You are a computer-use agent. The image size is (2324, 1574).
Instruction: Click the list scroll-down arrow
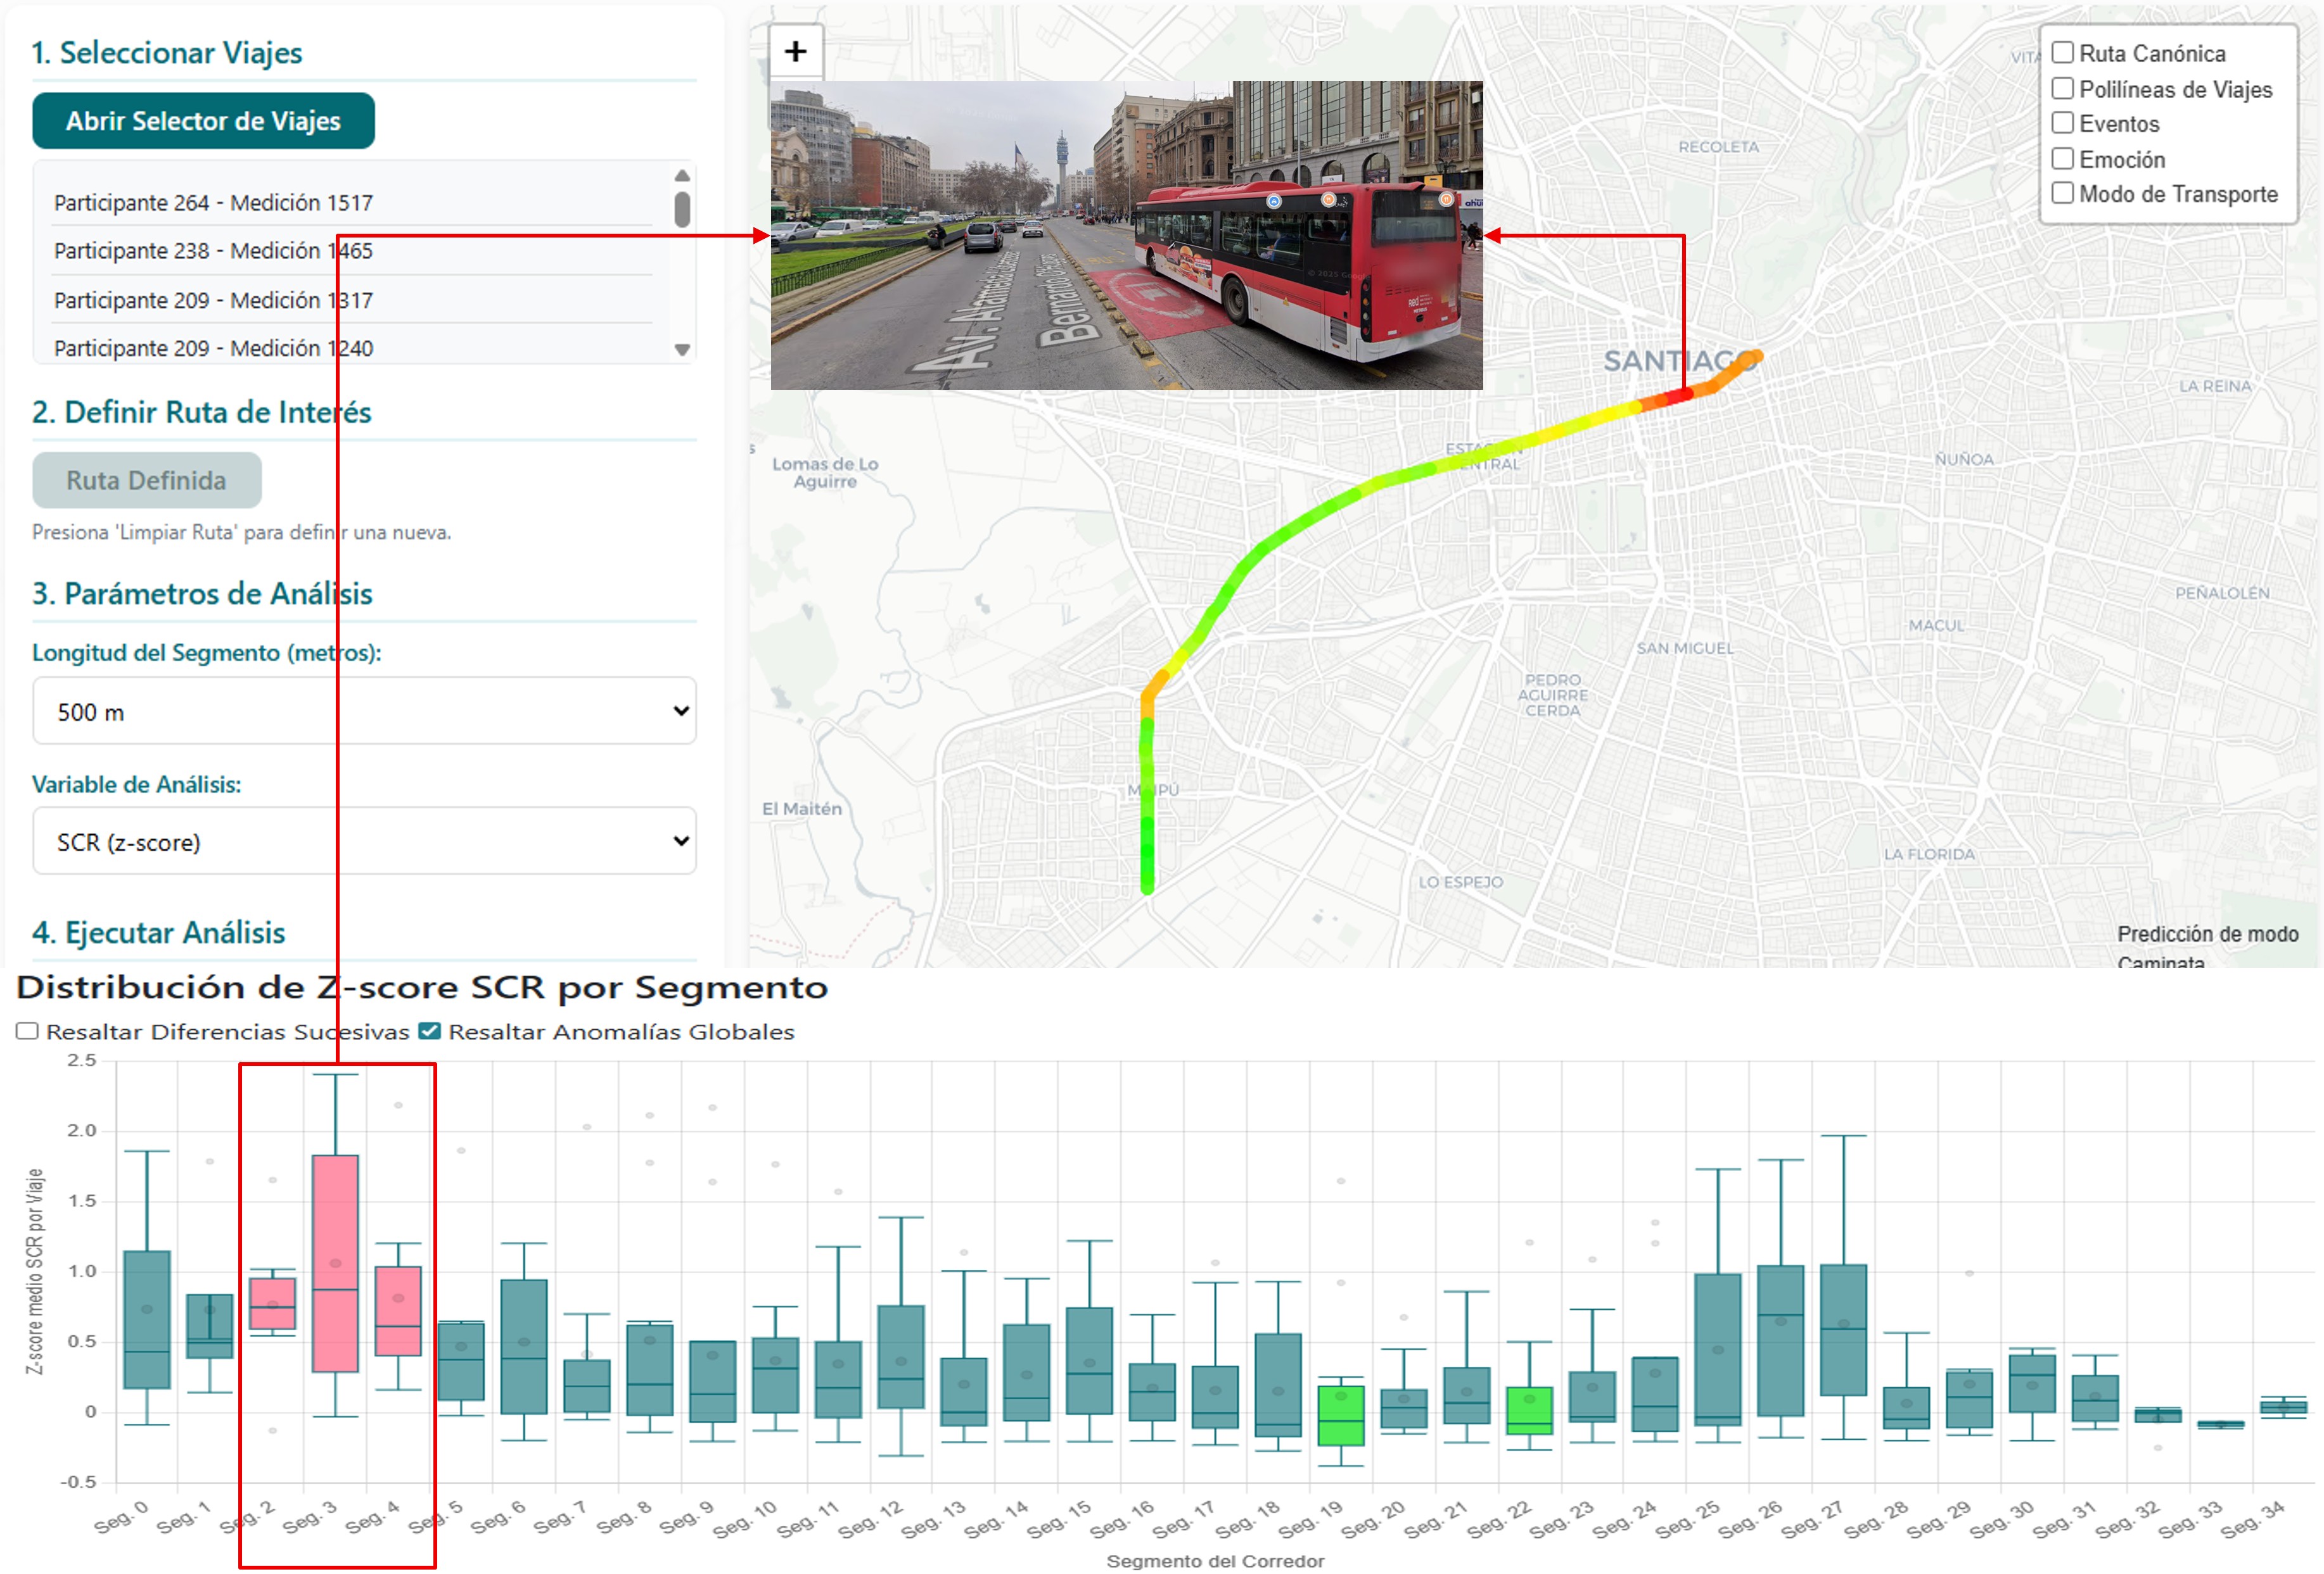tap(682, 350)
